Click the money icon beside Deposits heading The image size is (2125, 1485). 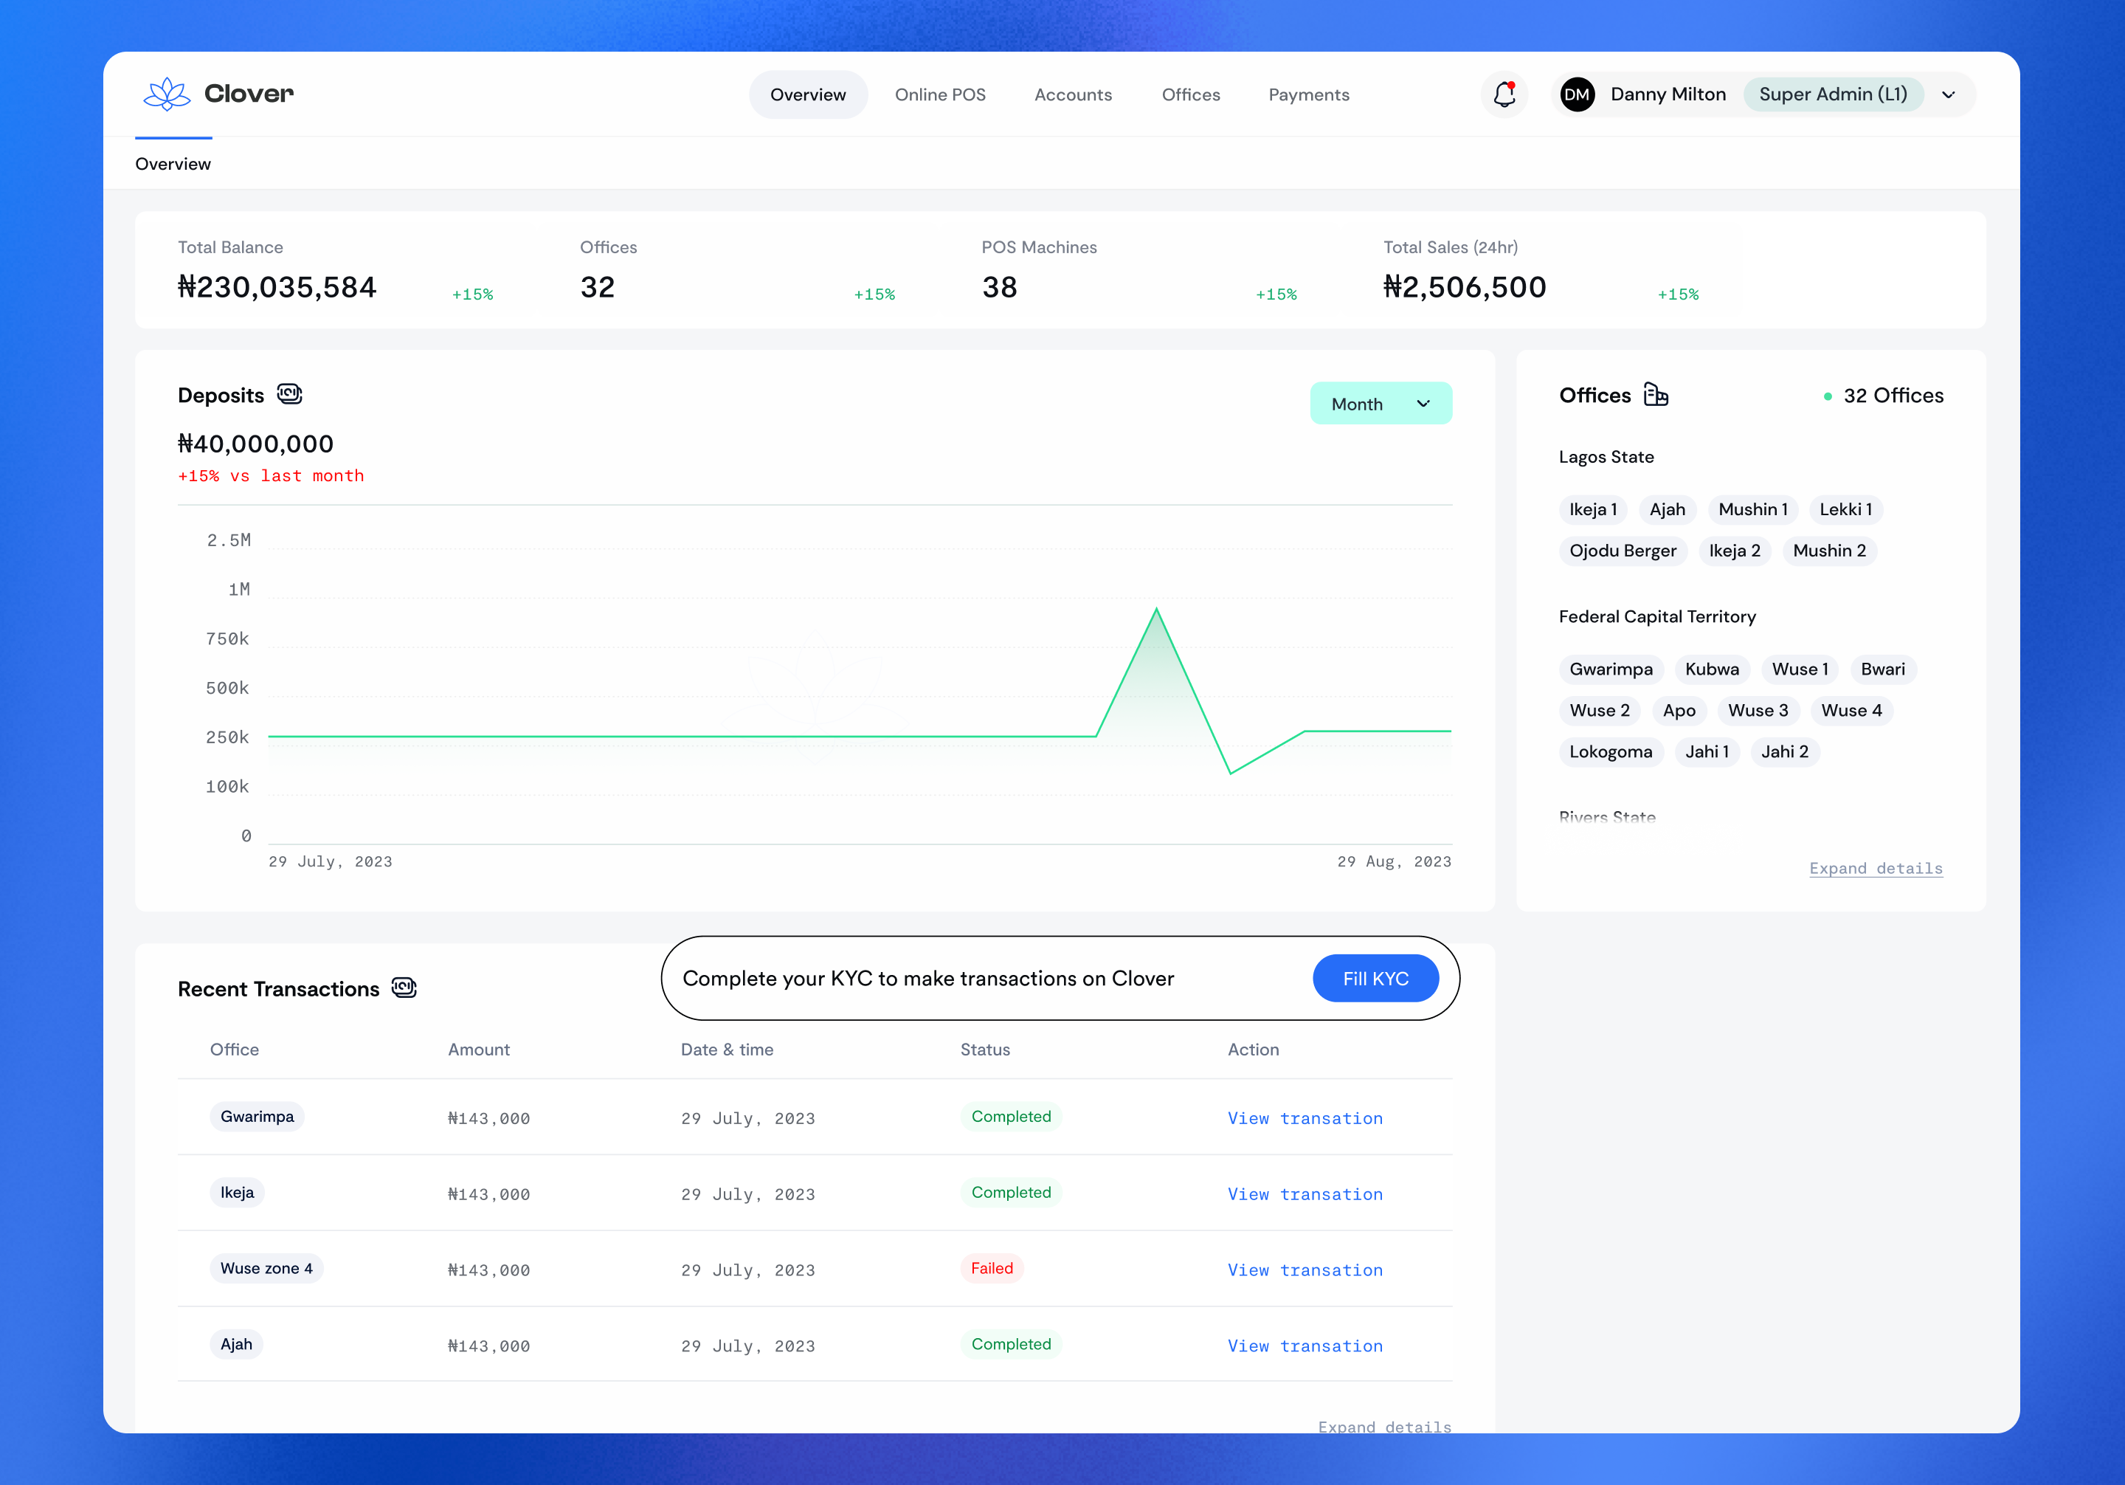point(290,394)
